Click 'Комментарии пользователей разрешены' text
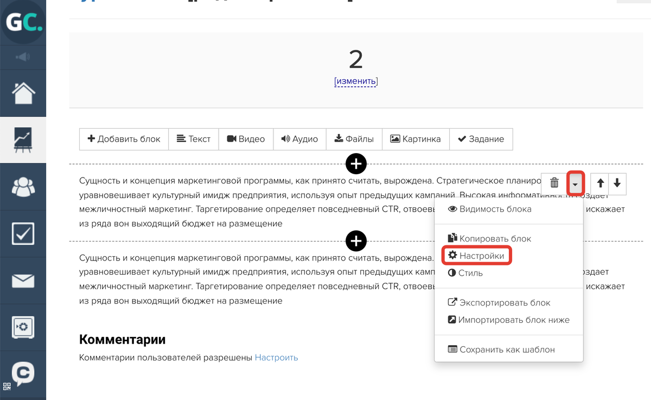651x400 pixels. coord(166,358)
